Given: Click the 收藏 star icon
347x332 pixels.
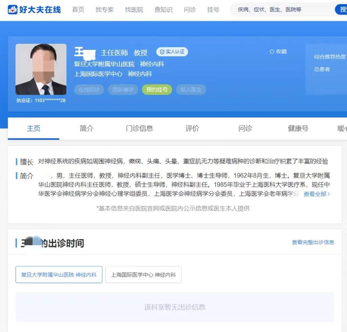Looking at the screenshot, I should pos(272,52).
